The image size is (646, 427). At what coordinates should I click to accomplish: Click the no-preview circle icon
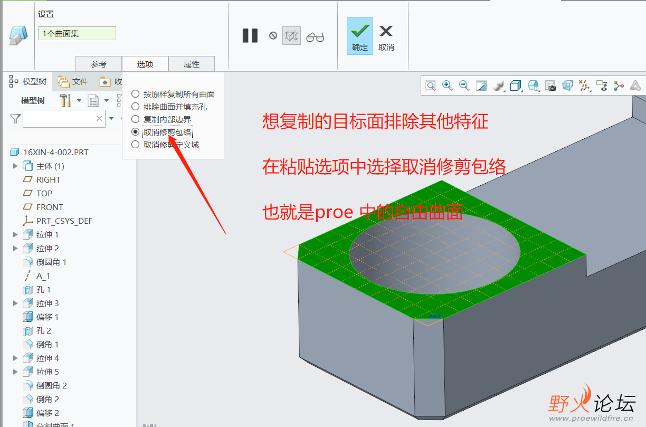pyautogui.click(x=273, y=35)
